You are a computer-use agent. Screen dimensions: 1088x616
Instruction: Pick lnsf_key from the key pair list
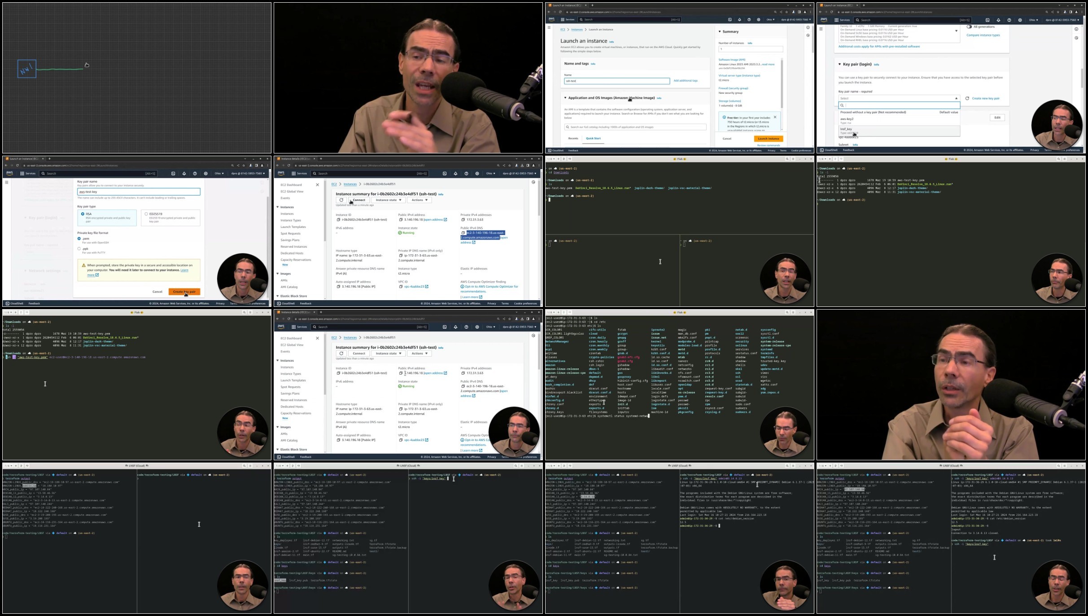click(x=899, y=131)
